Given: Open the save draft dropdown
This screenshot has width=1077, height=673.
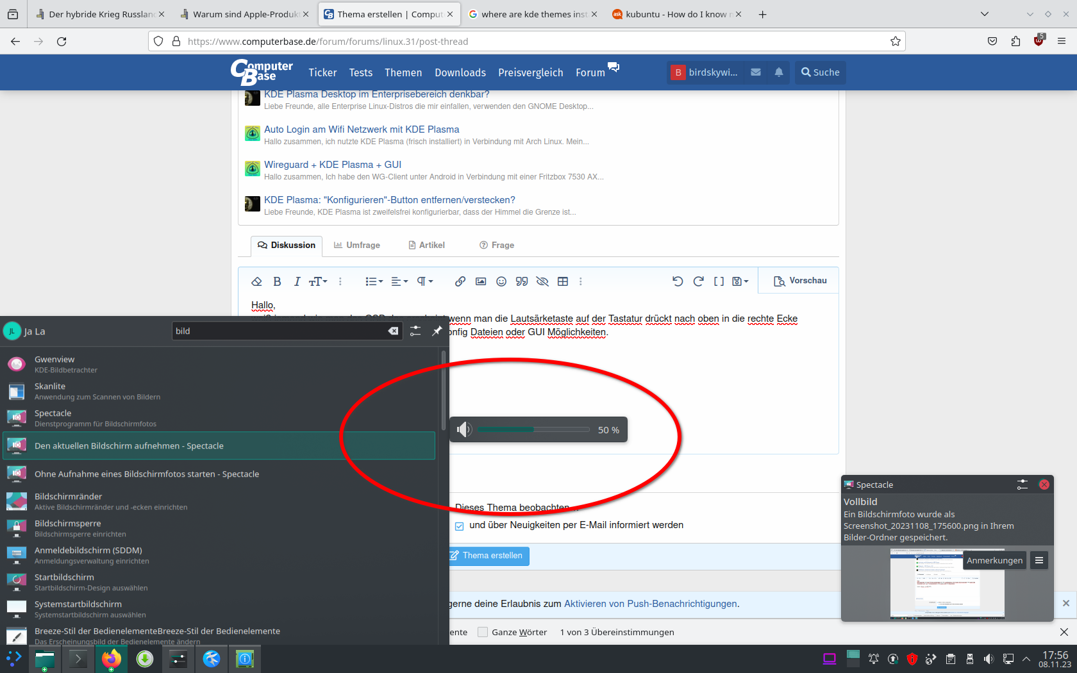Looking at the screenshot, I should (x=740, y=281).
